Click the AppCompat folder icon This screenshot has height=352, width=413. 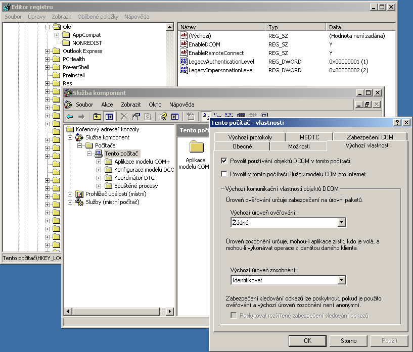coord(66,35)
